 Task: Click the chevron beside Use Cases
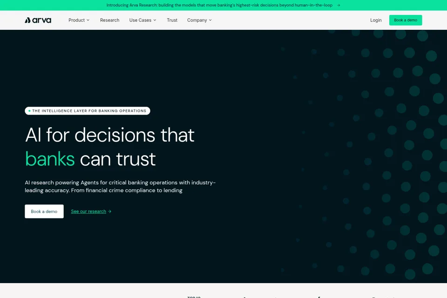coord(155,20)
